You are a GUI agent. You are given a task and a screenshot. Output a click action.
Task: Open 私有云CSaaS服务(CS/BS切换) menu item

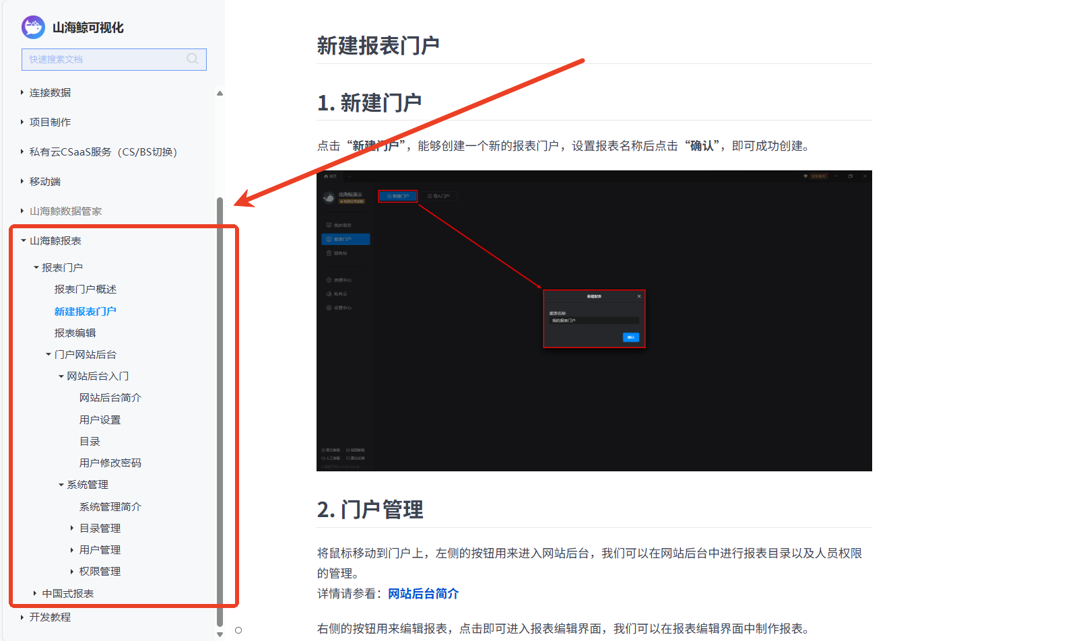[103, 151]
